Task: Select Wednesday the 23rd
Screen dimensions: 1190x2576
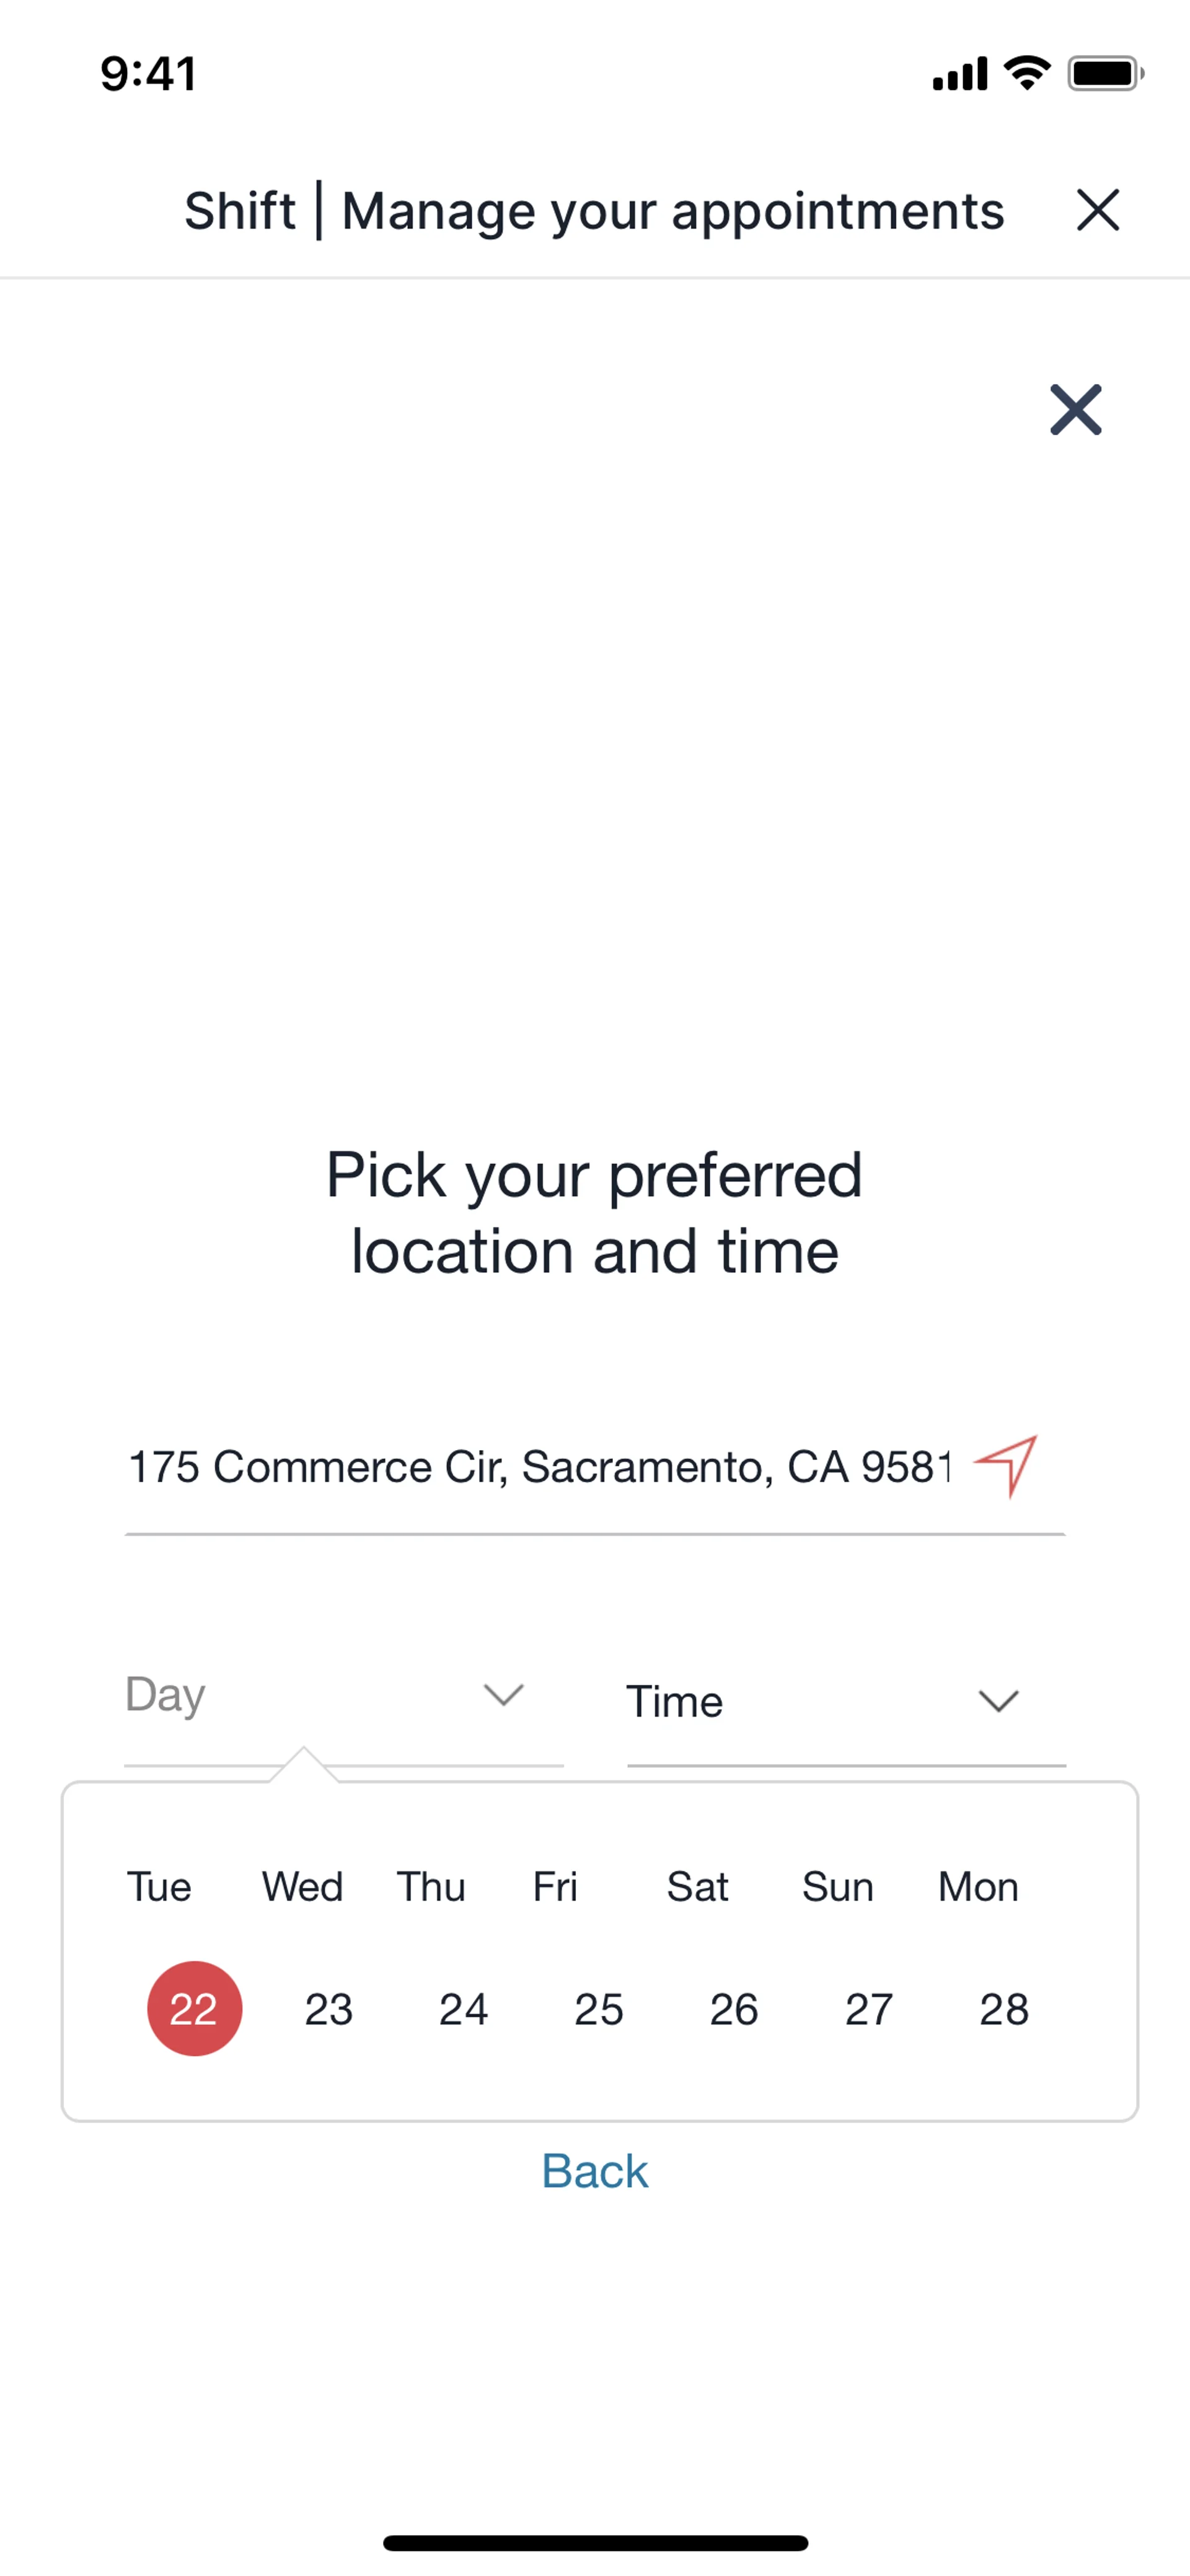Action: tap(329, 2009)
